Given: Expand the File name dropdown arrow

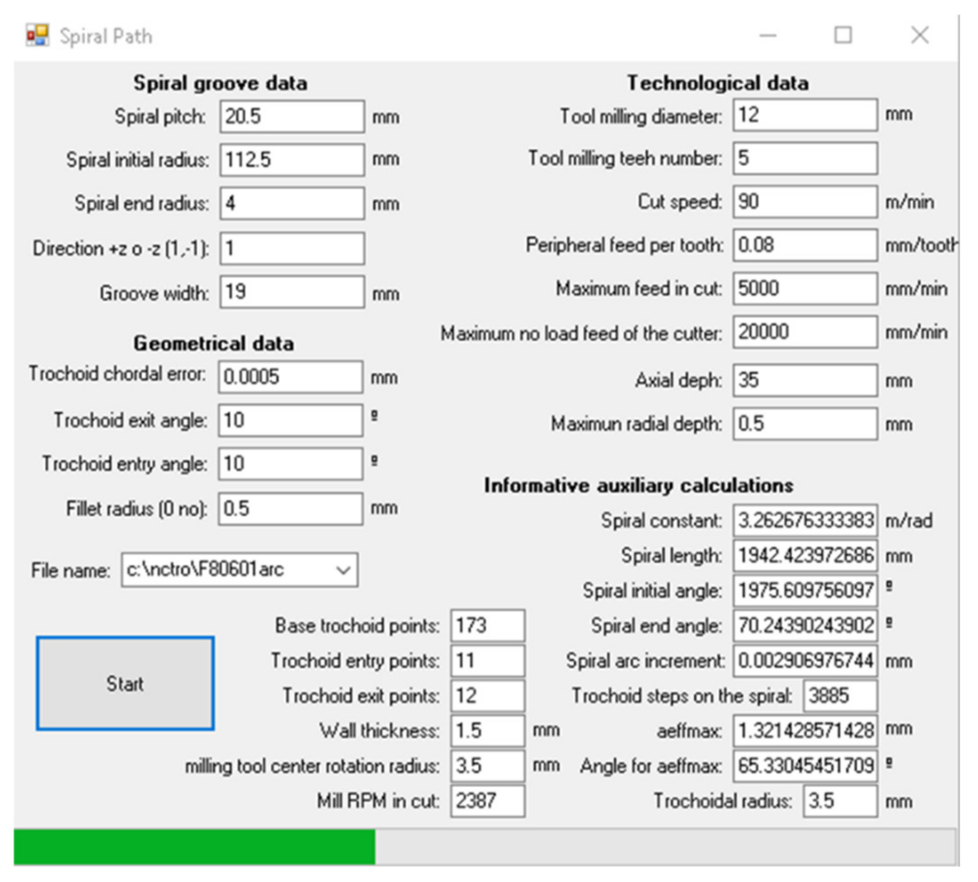Looking at the screenshot, I should 343,570.
